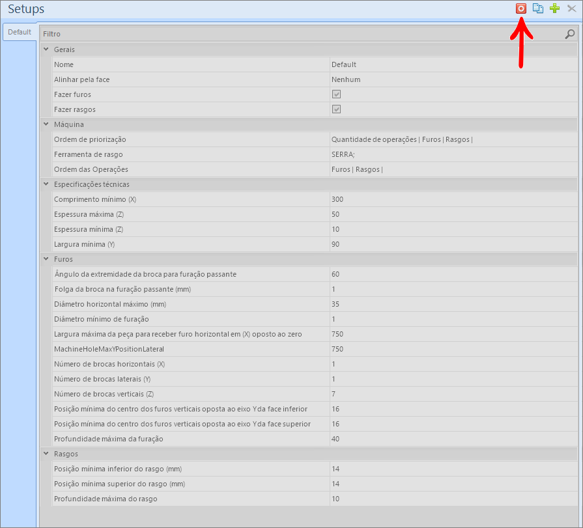Click the Furos group header text
Screen dimensions: 583x528
(63, 259)
